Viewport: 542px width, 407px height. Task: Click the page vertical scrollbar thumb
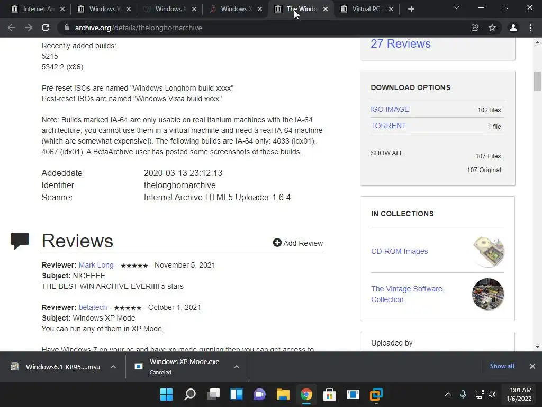tap(537, 81)
